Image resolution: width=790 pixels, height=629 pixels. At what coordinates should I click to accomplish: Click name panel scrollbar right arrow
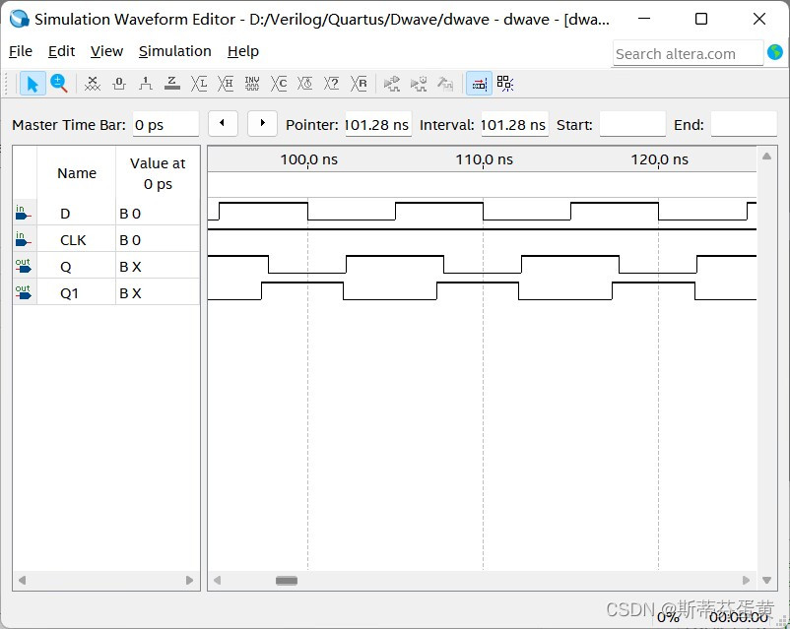pos(189,580)
